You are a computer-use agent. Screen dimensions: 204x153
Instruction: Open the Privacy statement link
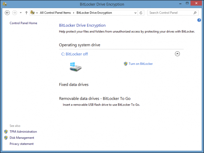pyautogui.click(x=22, y=144)
